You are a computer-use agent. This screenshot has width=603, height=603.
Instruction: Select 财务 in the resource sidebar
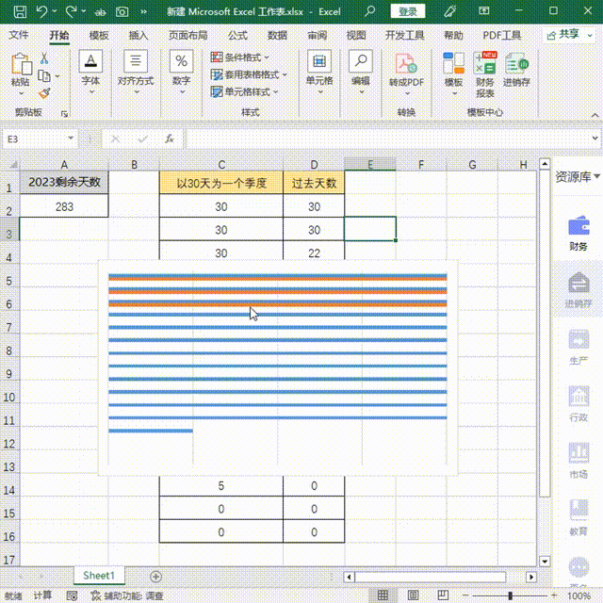pos(578,233)
